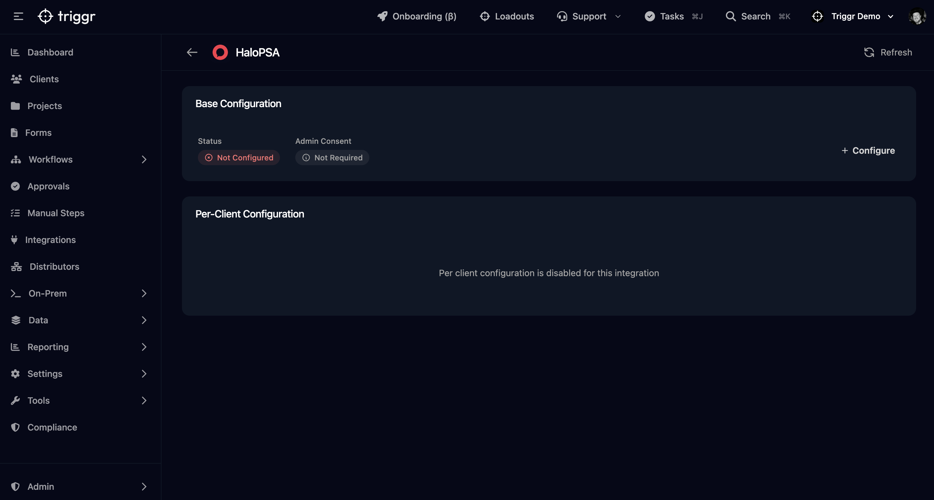The height and width of the screenshot is (500, 934).
Task: Select the Distributors sidebar icon
Action: [x=16, y=267]
